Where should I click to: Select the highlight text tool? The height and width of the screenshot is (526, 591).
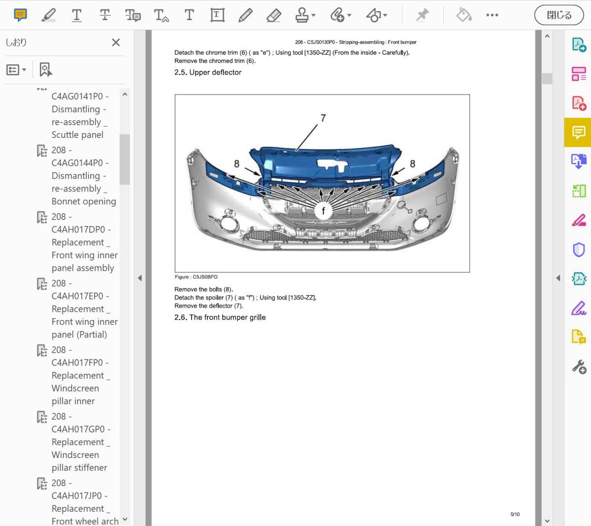point(48,15)
